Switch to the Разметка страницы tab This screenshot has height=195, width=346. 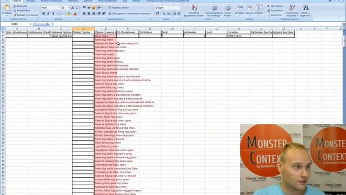click(x=51, y=1)
